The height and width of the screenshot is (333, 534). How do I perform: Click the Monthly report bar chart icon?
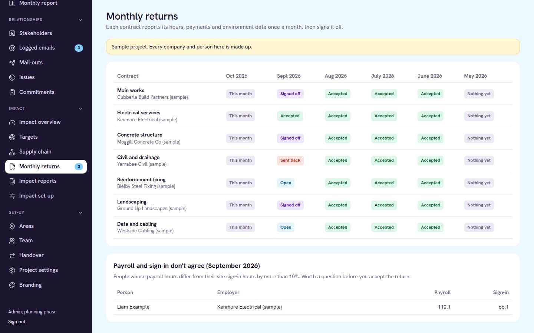(x=12, y=3)
